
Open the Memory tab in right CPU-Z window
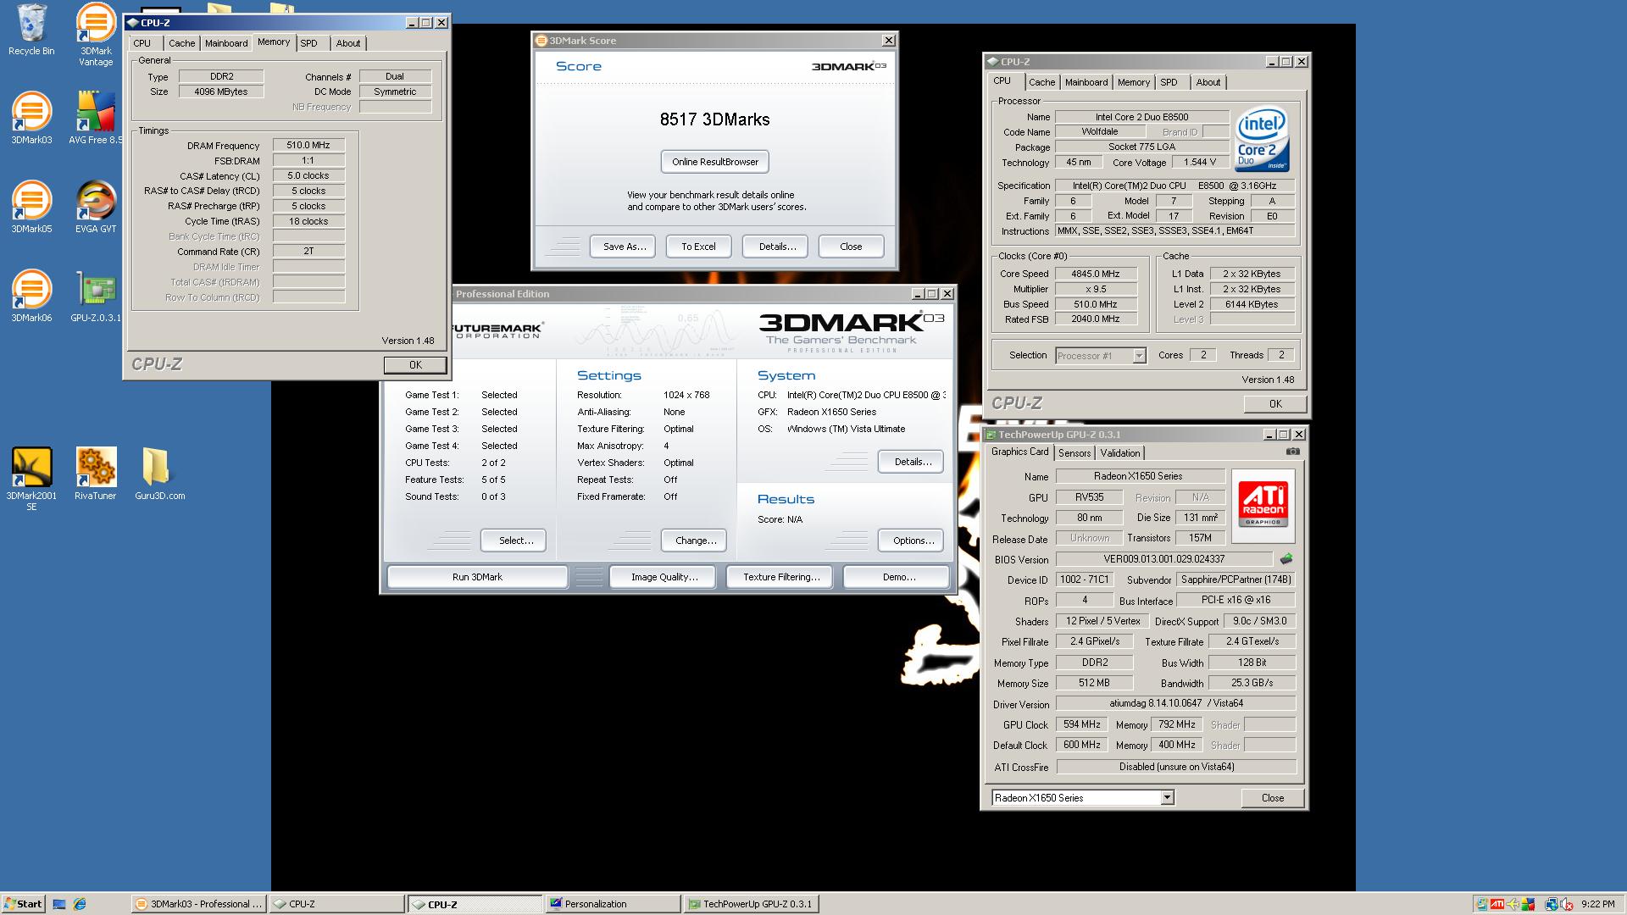coord(1133,82)
